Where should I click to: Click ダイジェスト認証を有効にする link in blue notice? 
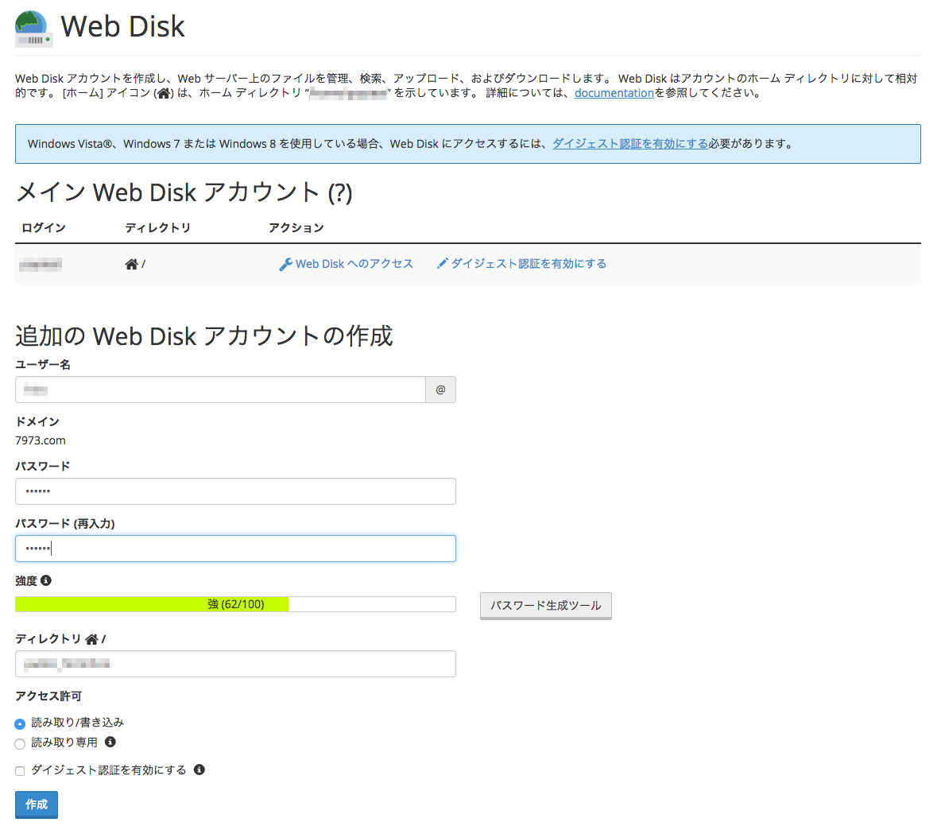point(629,144)
